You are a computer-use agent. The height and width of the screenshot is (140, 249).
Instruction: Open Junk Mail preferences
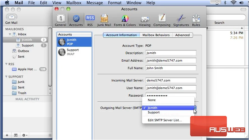pos(104,20)
